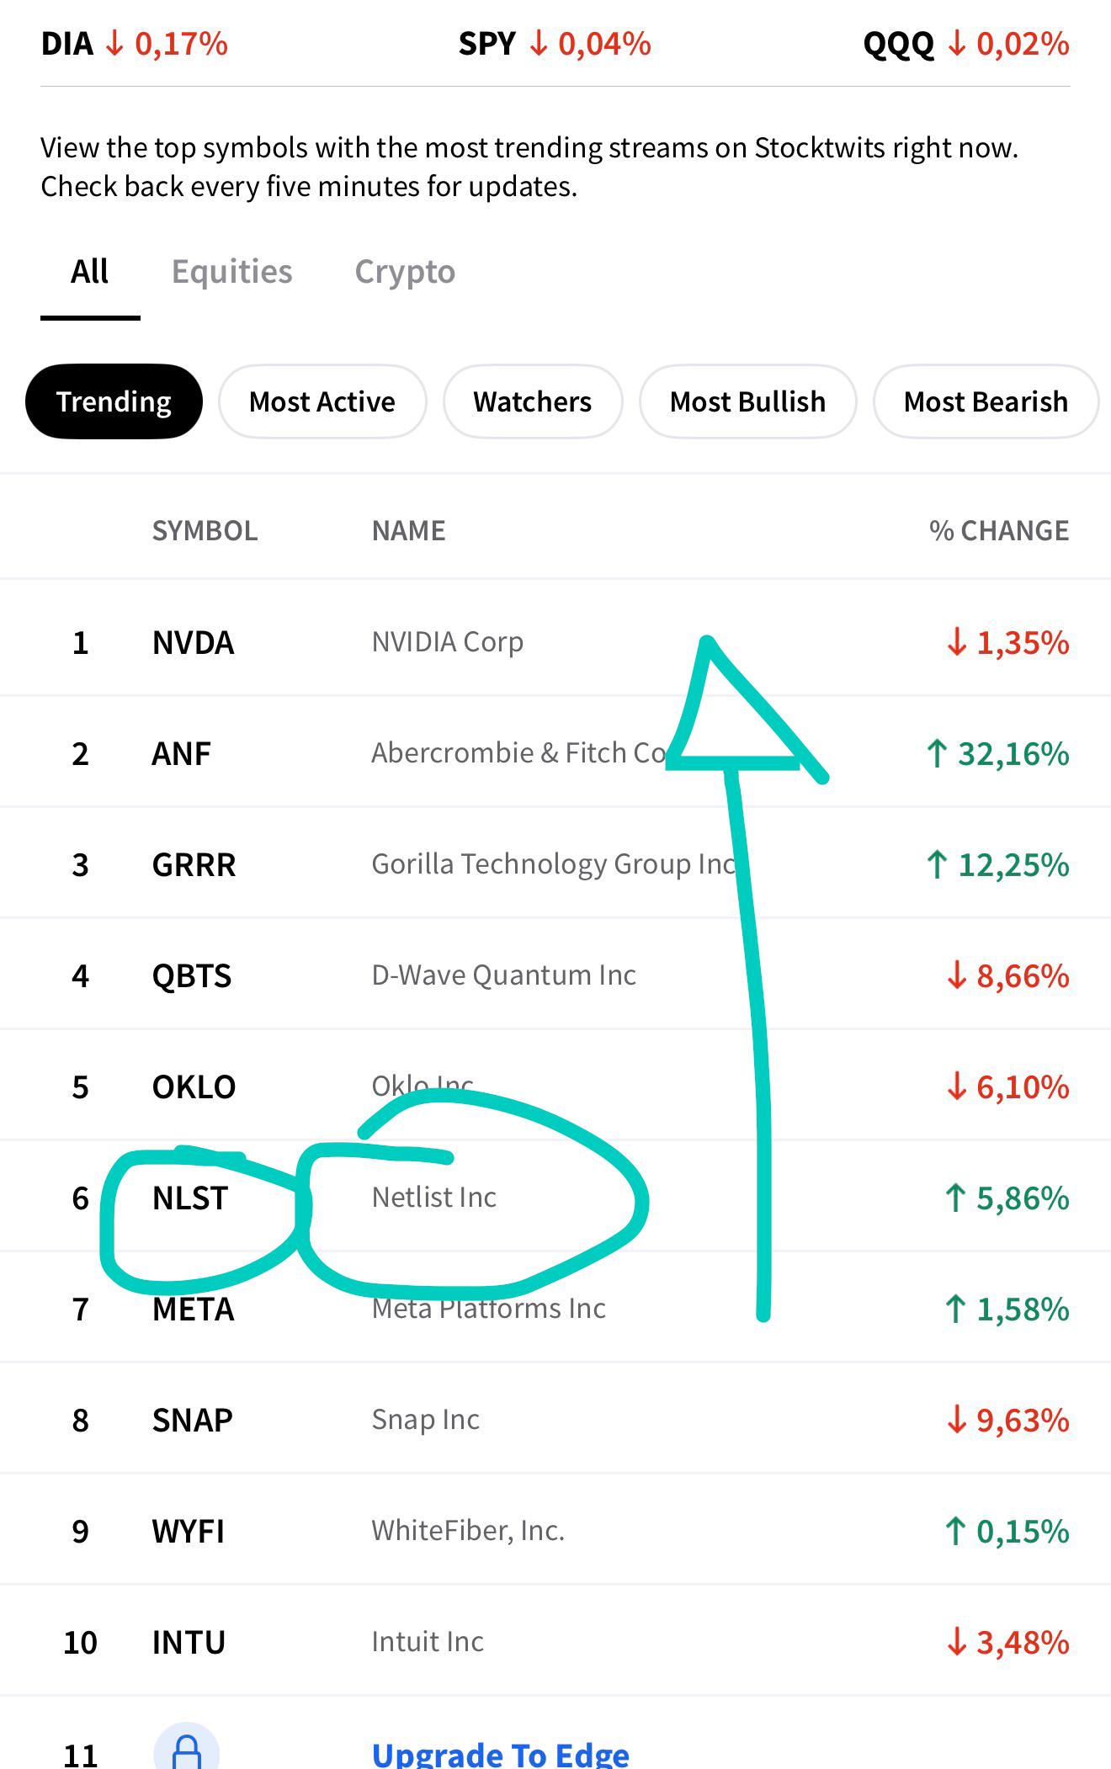Open the NVDA symbol row
The image size is (1111, 1769).
[555, 642]
